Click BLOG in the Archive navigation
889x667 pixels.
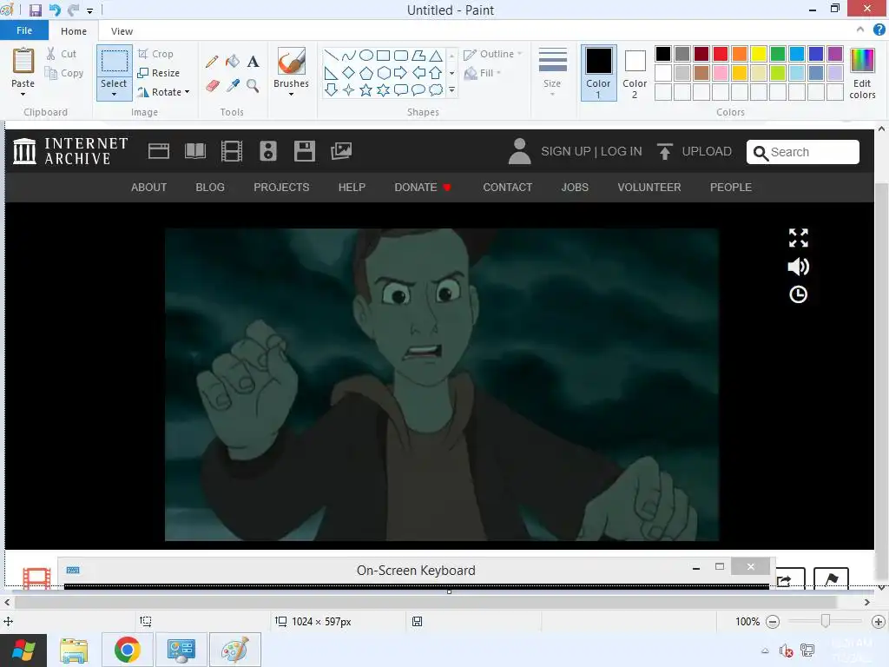coord(210,188)
